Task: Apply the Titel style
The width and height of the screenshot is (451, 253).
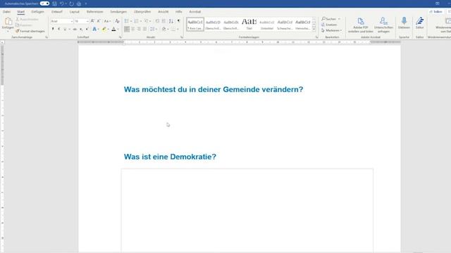Action: pos(249,24)
